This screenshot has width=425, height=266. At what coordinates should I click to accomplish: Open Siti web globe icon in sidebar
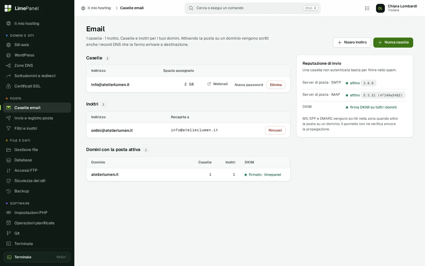click(x=9, y=45)
